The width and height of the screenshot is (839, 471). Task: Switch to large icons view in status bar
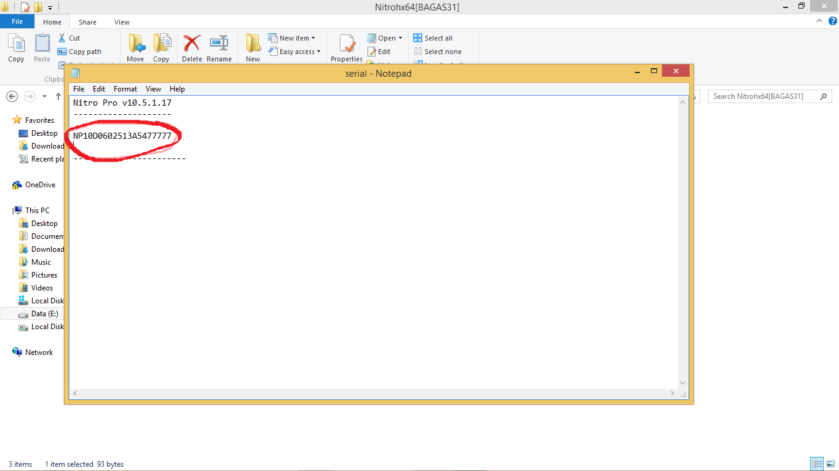(x=830, y=464)
